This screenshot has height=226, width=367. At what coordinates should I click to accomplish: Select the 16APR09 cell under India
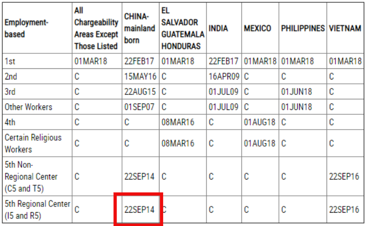tap(223, 77)
